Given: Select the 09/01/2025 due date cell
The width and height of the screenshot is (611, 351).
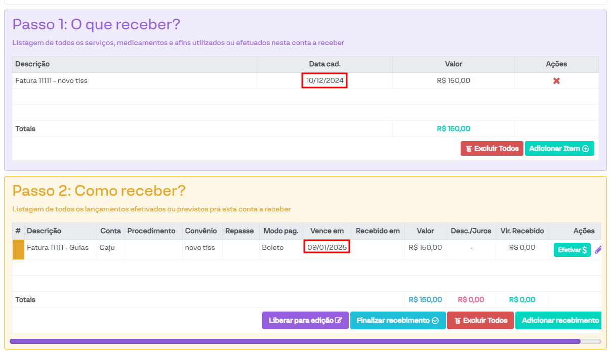Looking at the screenshot, I should point(327,247).
